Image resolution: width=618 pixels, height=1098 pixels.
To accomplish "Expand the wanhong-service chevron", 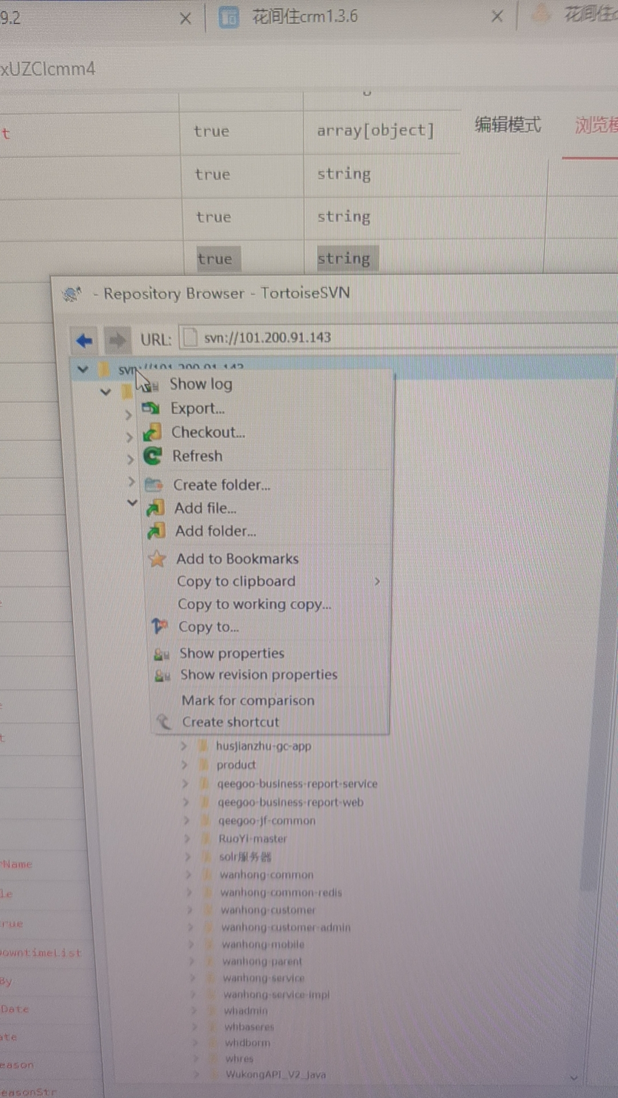I will 193,978.
